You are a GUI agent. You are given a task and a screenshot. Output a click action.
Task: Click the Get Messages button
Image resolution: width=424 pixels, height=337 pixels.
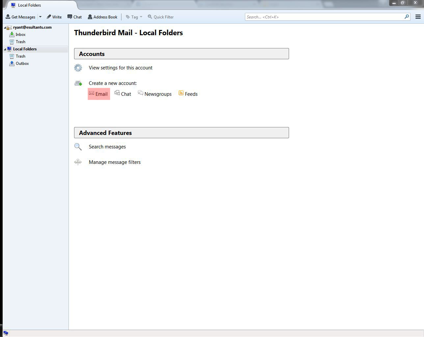[x=21, y=17]
